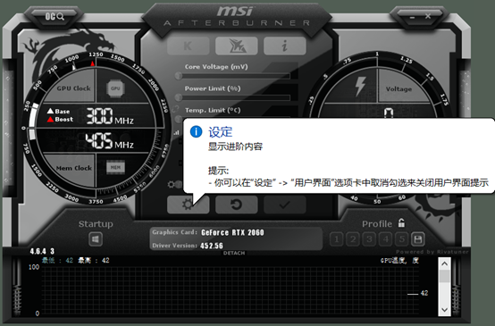The width and height of the screenshot is (495, 326).
Task: Click DETACH below the driver version
Action: click(234, 253)
